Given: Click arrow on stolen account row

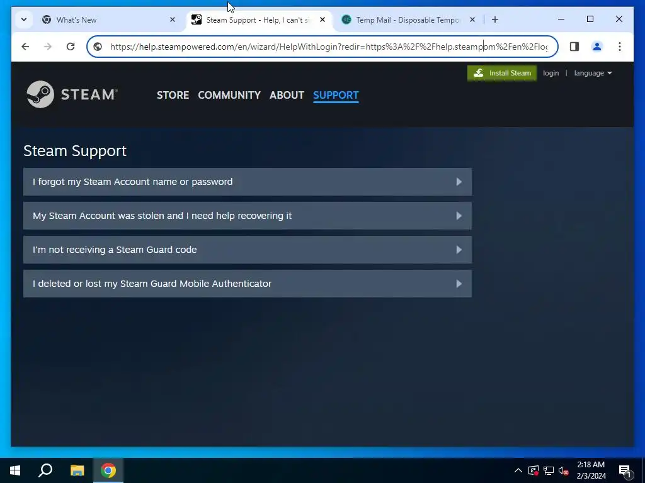Looking at the screenshot, I should pyautogui.click(x=459, y=216).
